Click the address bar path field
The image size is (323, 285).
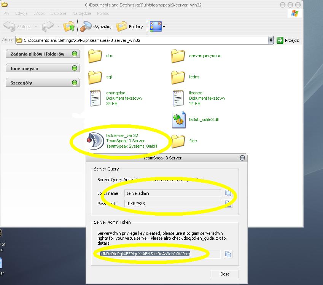pos(142,40)
